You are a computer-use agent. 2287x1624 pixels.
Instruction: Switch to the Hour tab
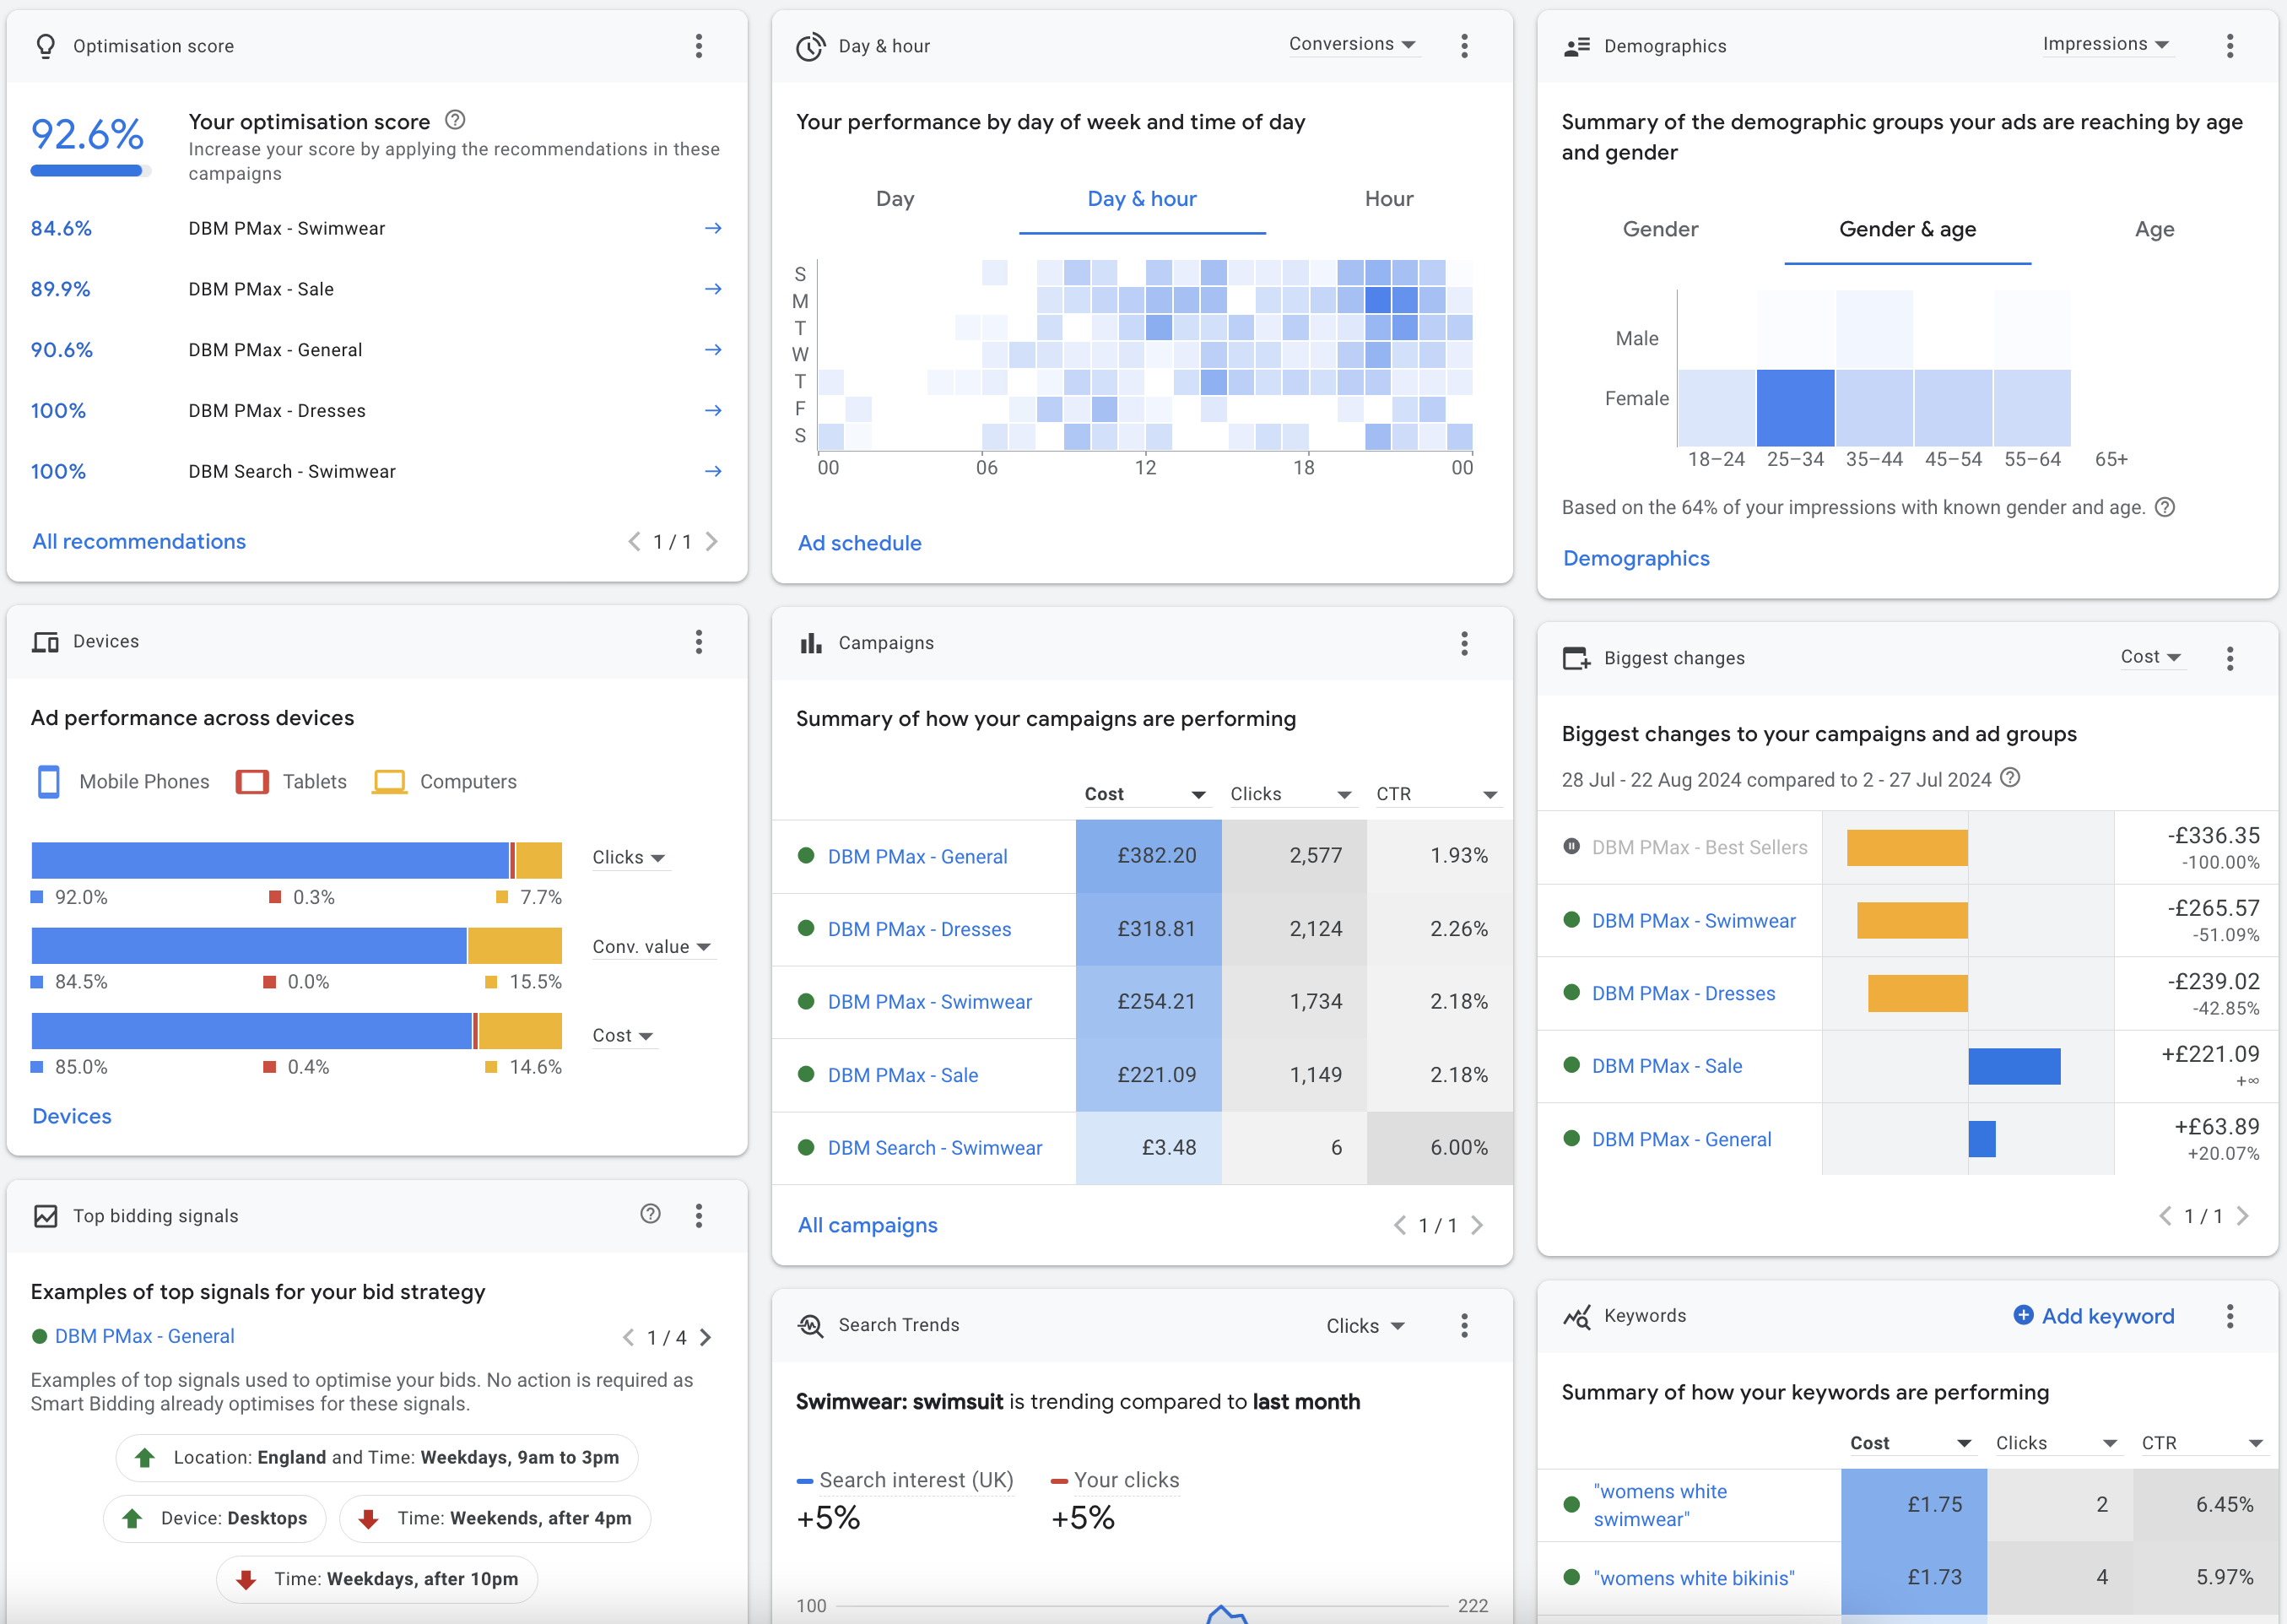[x=1388, y=199]
